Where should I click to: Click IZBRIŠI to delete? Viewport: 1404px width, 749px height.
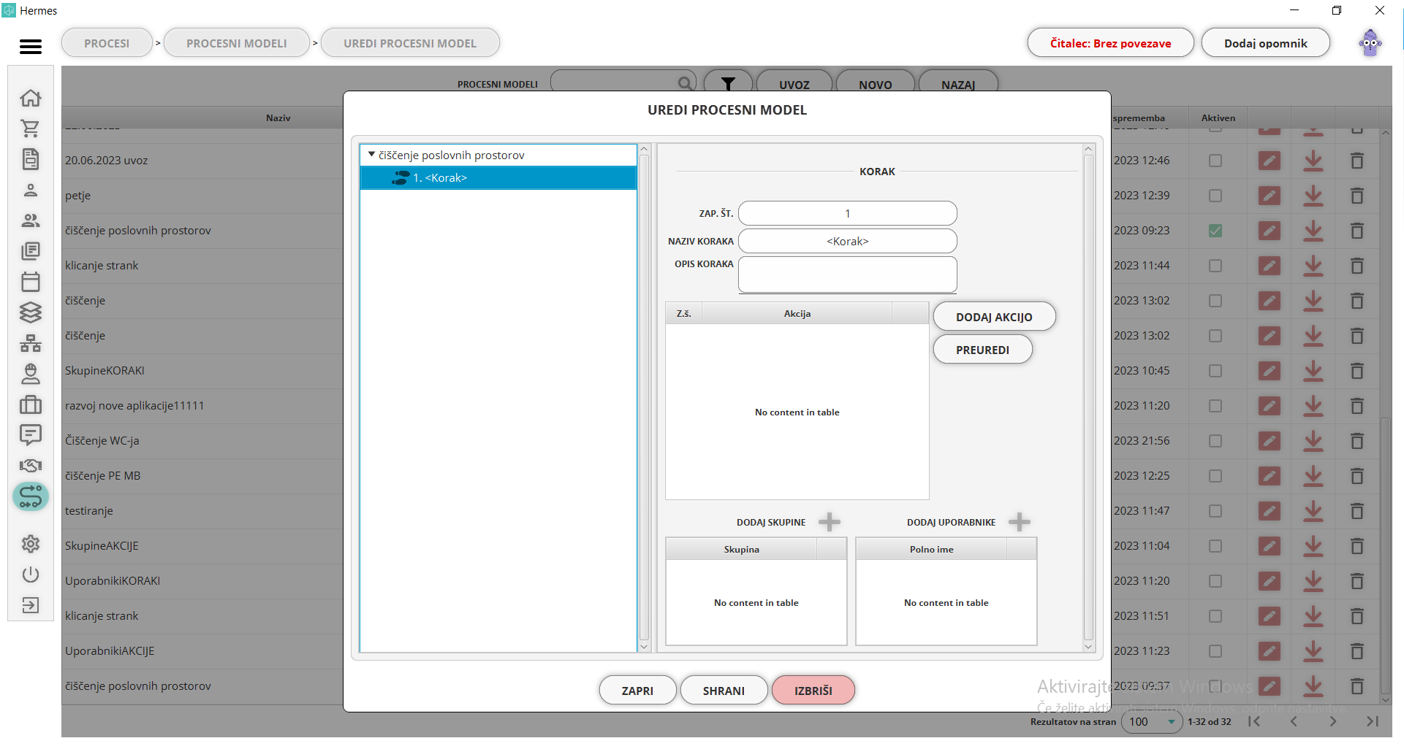[813, 691]
